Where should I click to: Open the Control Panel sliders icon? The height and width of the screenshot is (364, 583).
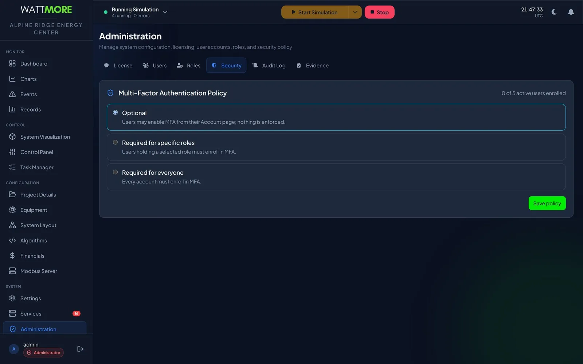pyautogui.click(x=12, y=152)
